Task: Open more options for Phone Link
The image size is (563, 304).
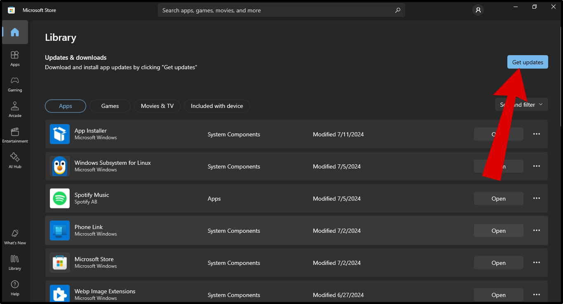Action: [536, 230]
